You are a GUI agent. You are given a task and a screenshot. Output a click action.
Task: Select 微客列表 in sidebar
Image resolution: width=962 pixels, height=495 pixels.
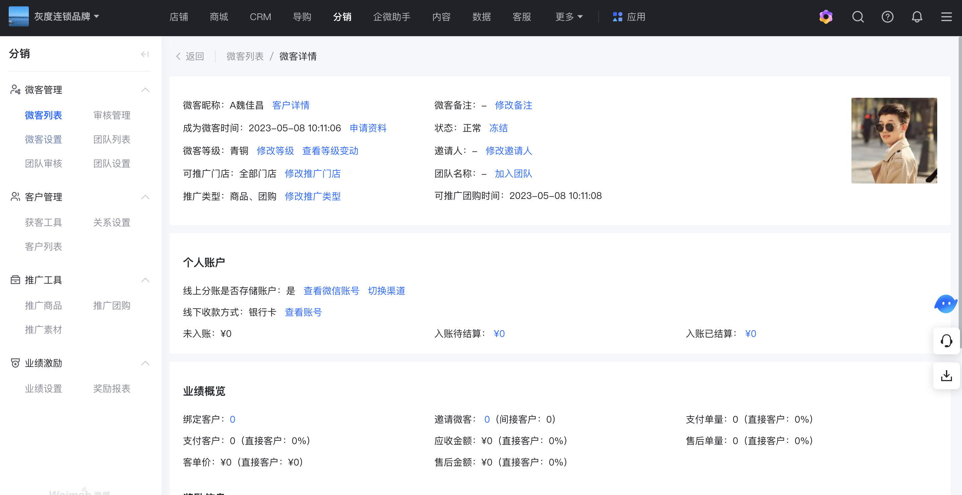(x=43, y=115)
